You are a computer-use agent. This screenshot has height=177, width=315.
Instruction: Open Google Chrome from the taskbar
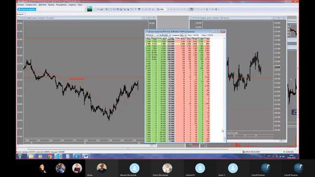pos(50,156)
